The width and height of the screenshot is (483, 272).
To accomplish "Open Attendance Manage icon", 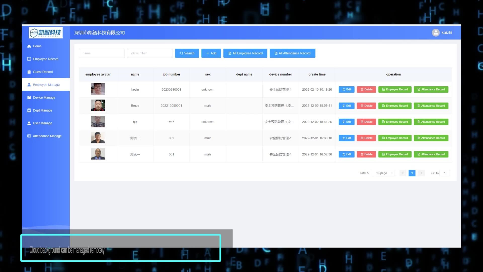I will click(x=29, y=136).
